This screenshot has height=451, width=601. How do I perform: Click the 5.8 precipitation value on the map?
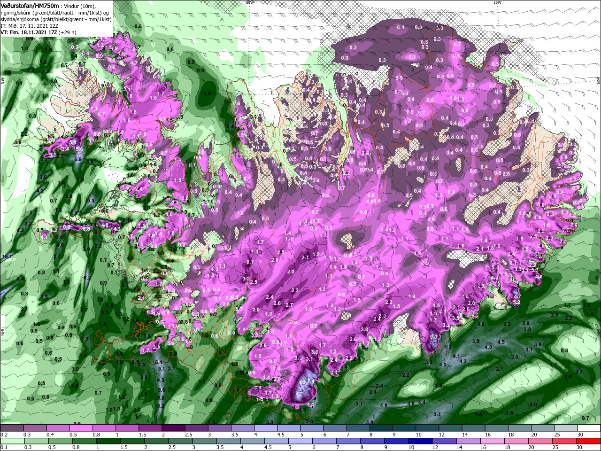161,390
